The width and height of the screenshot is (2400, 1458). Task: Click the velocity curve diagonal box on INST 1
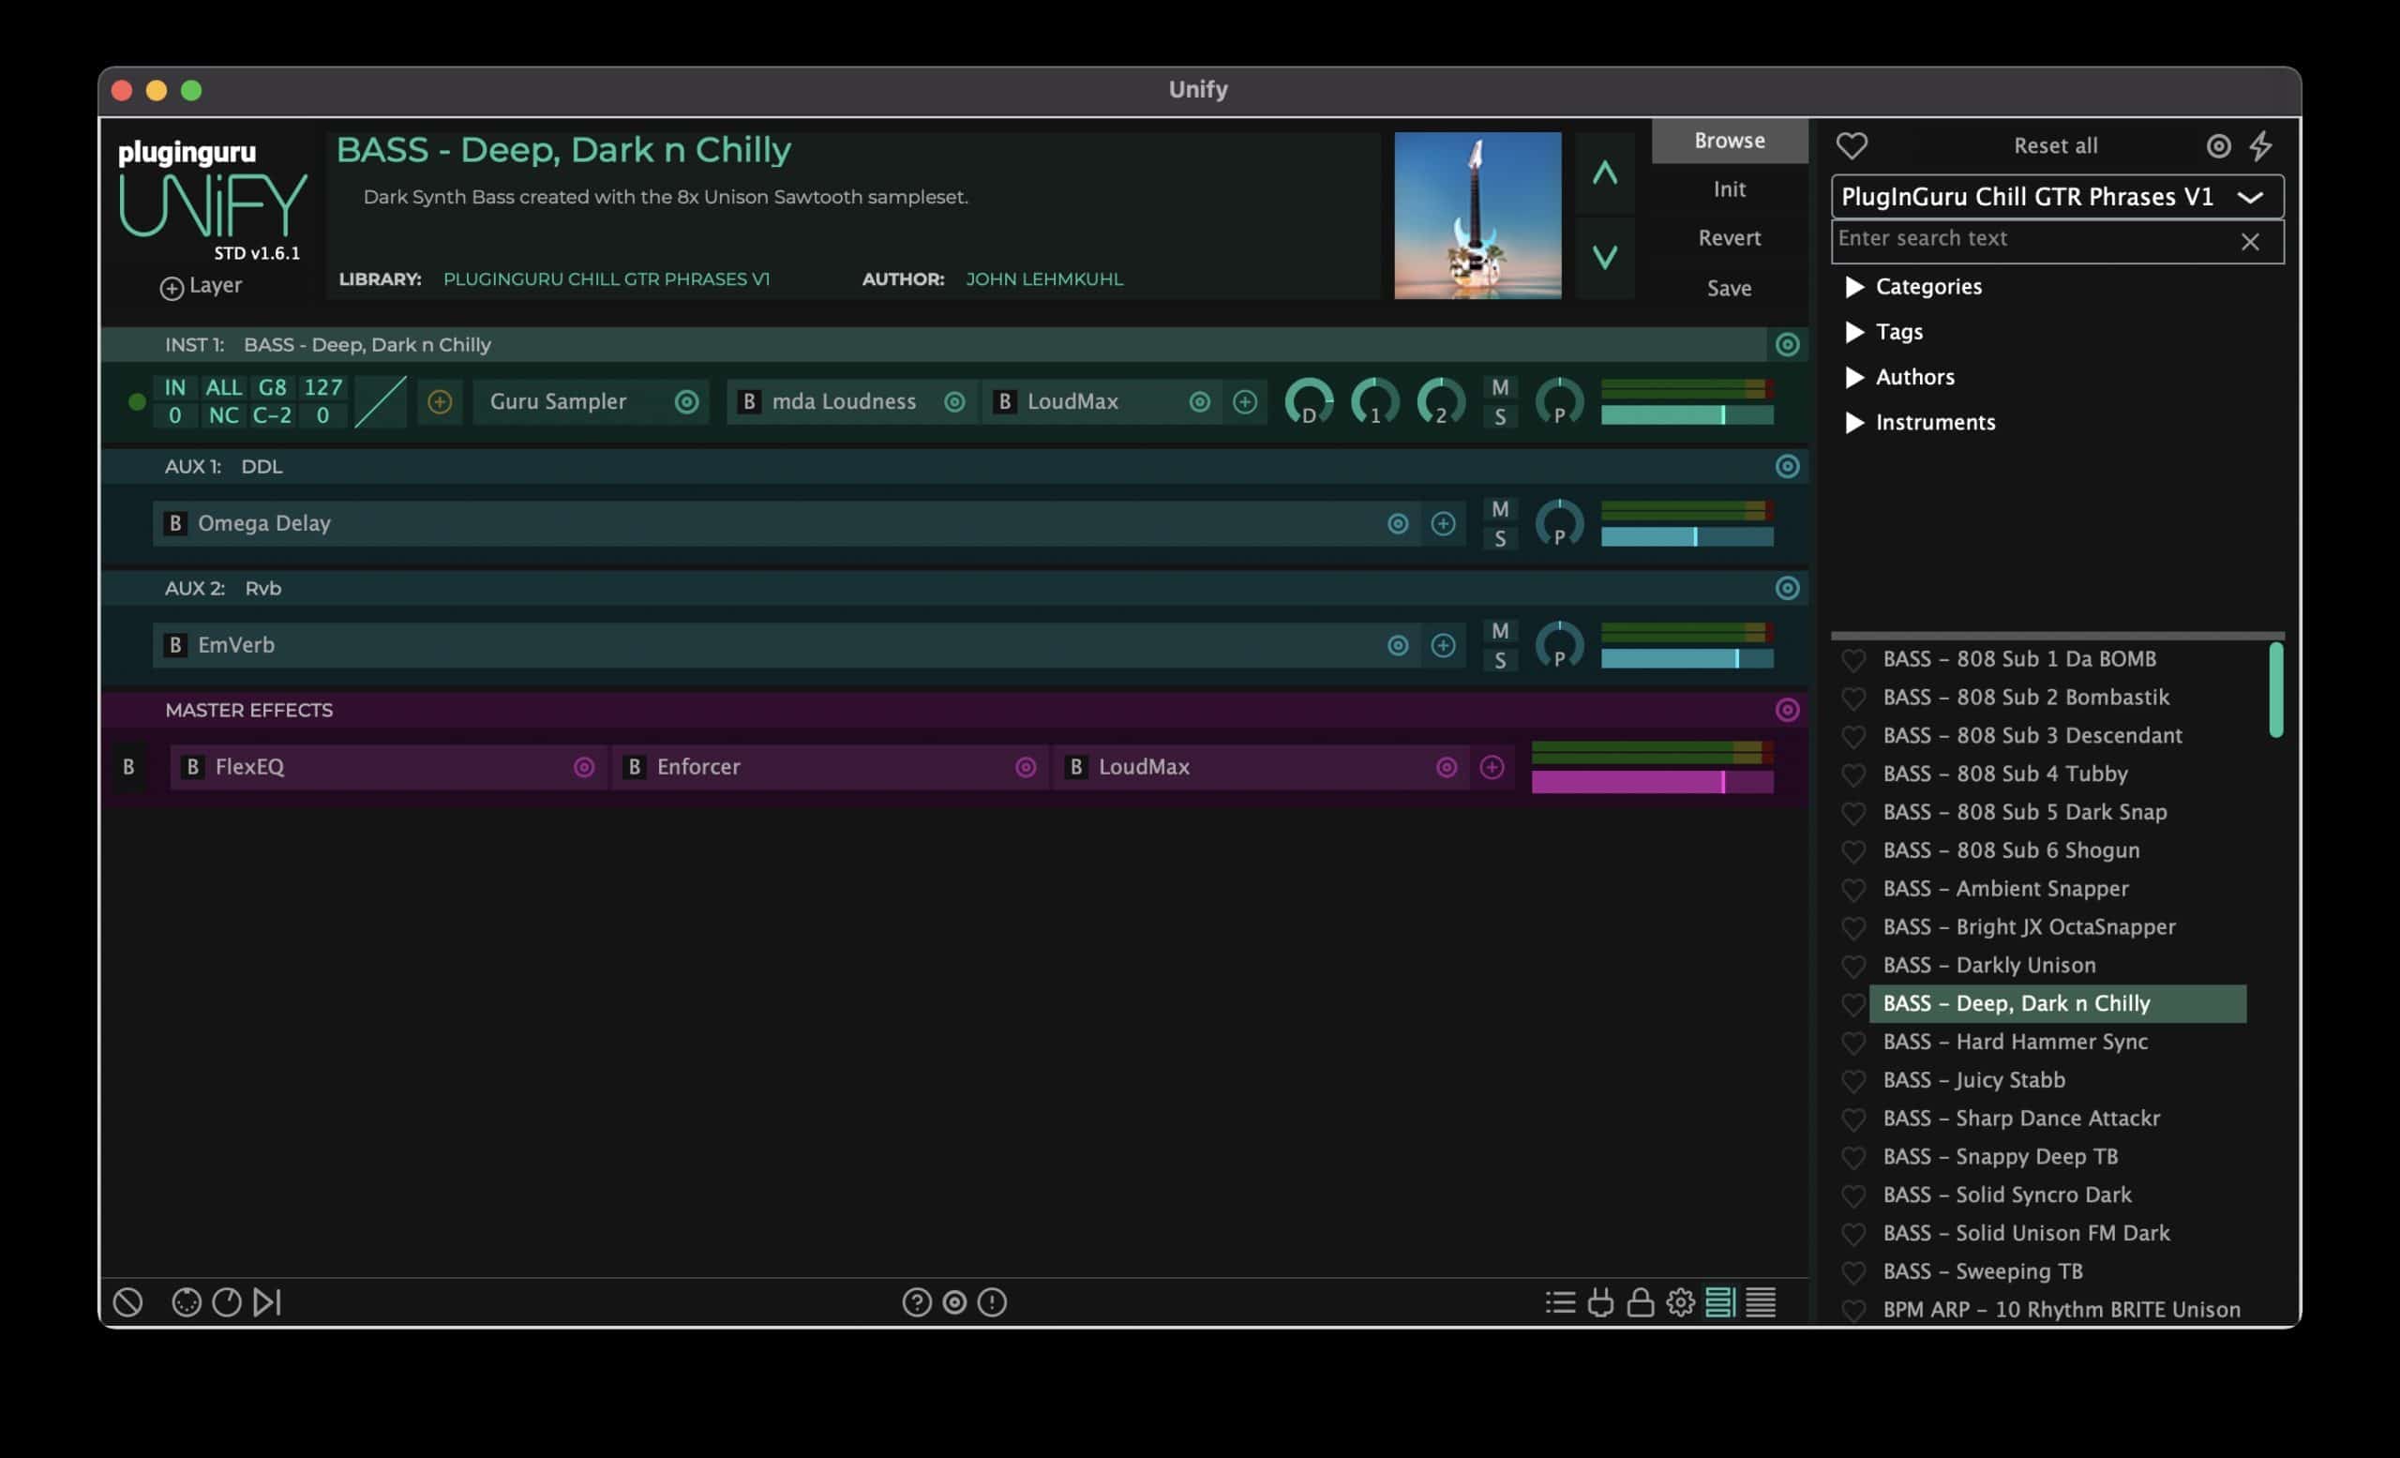pos(380,402)
